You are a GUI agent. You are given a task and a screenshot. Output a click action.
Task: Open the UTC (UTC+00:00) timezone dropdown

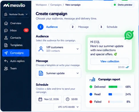[x=67, y=107]
